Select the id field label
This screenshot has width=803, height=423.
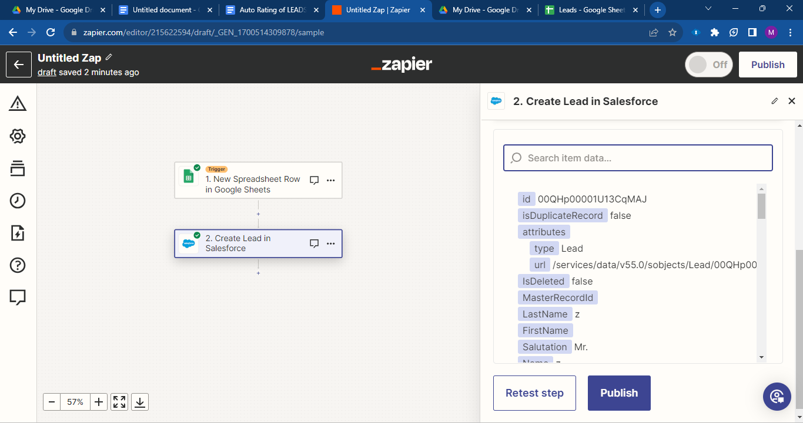click(x=526, y=199)
